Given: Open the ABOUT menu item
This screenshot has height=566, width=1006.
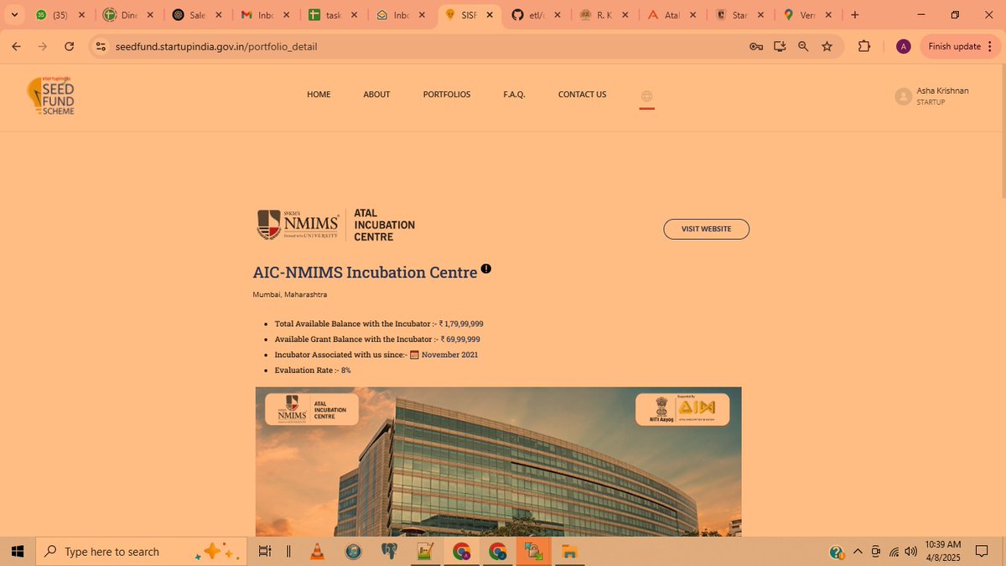Looking at the screenshot, I should [x=376, y=95].
